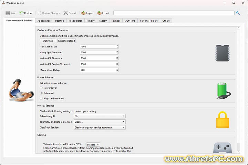The image size is (248, 165).
Task: Select the Recommended Settings tab
Action: click(19, 21)
